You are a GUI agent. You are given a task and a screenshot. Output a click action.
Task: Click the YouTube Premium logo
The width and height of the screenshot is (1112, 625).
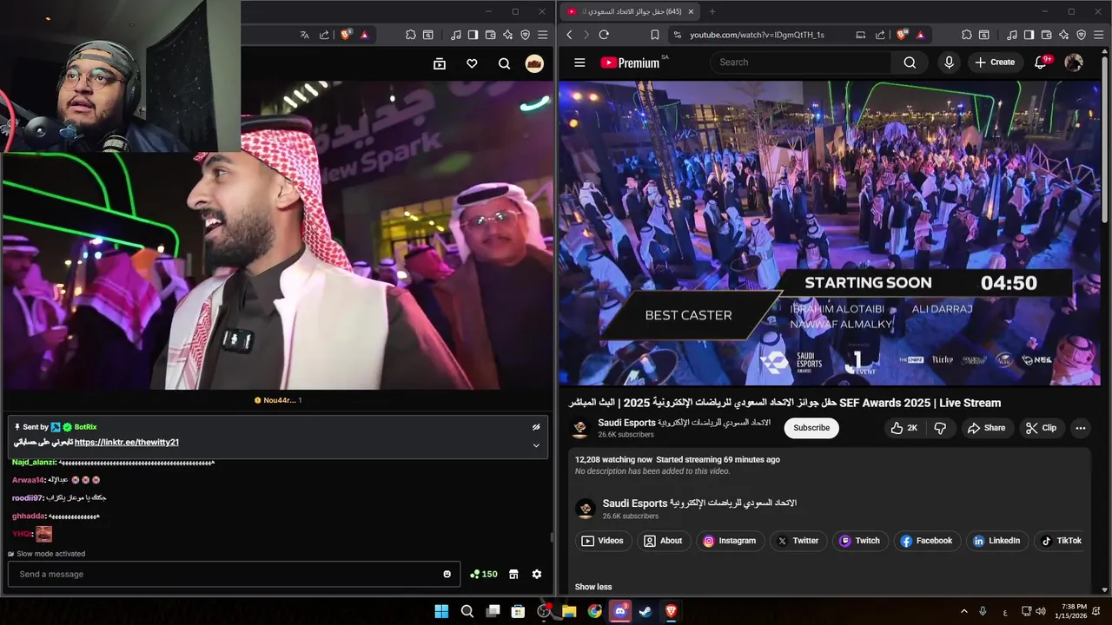pyautogui.click(x=630, y=62)
